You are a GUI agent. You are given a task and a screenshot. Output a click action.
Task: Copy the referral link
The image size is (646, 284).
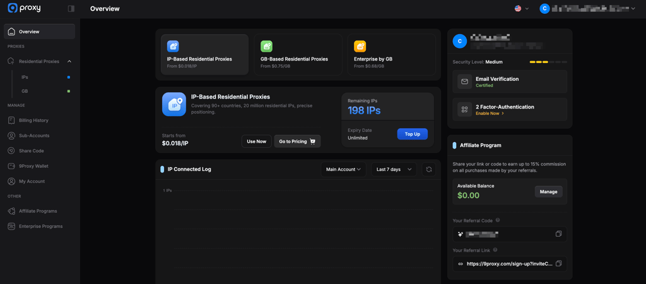[559, 263]
